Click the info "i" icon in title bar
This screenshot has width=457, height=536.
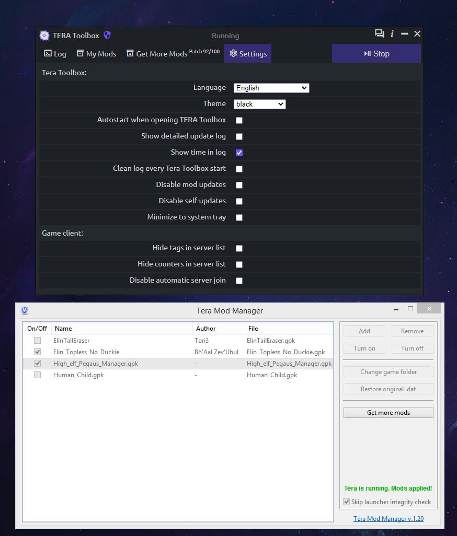(x=392, y=34)
